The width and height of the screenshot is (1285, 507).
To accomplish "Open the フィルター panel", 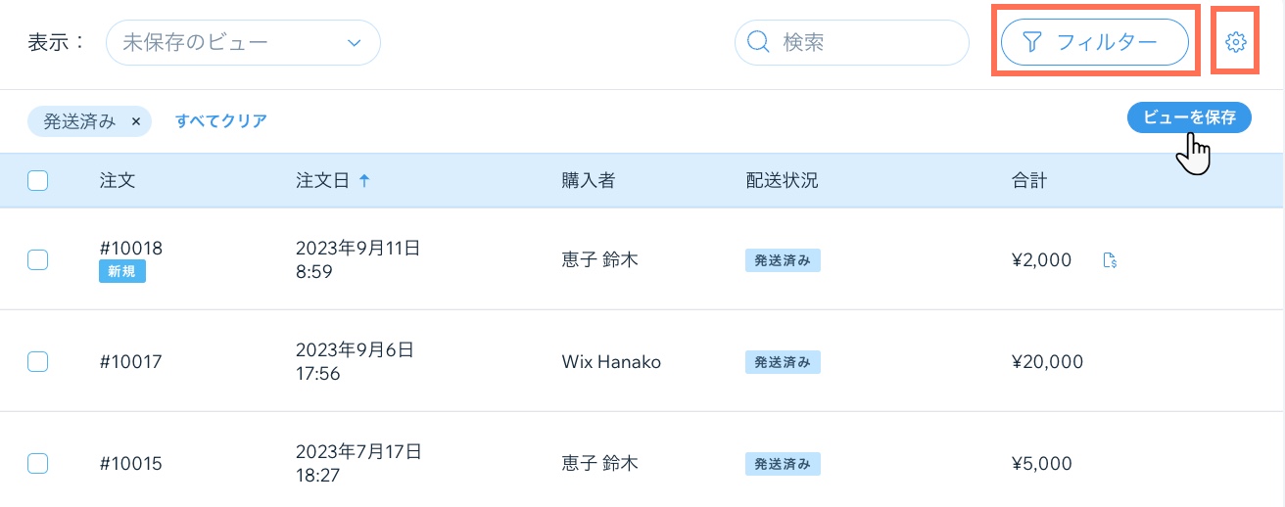I will coord(1094,42).
